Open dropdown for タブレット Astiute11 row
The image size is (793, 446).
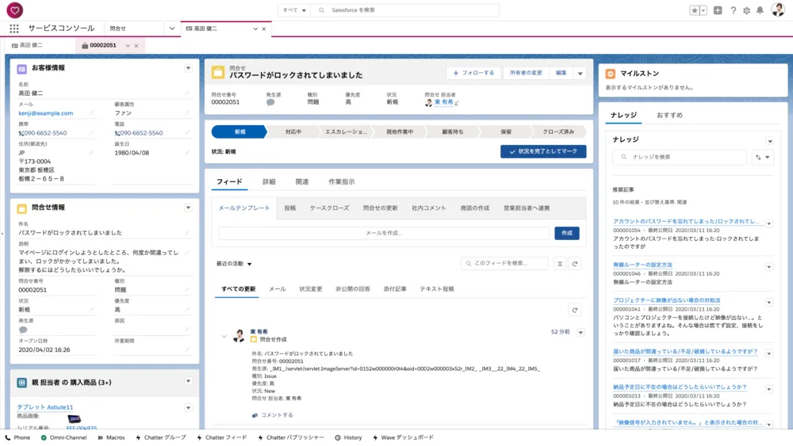pos(188,408)
